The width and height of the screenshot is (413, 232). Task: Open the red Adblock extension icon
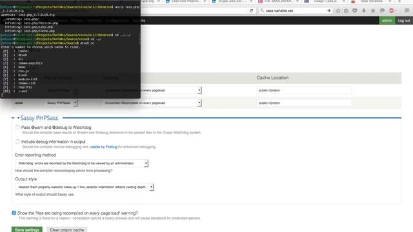point(392,11)
